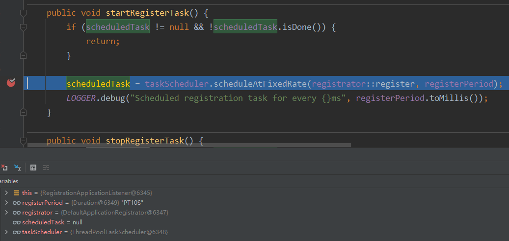This screenshot has height=241, width=509.
Task: Toggle the breakpoint on scheduleAtFixedRate line
Action: 11,83
